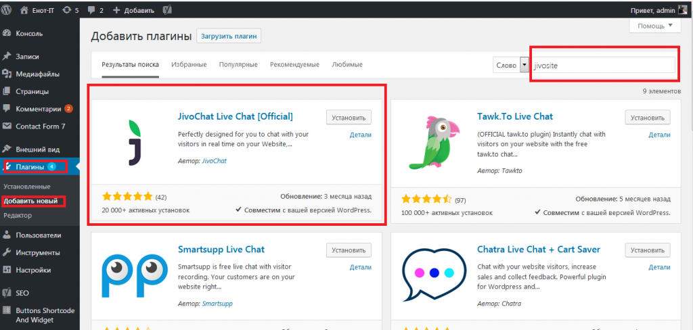Open the plugin Редактор submenu
This screenshot has height=330, width=693.
[18, 216]
